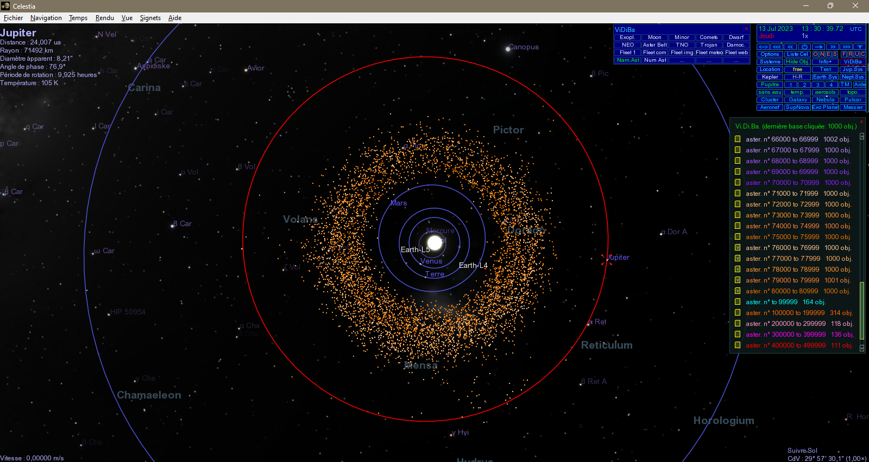Click the asteroid list scroll-down arrow
Viewport: 869px width, 462px height.
click(862, 348)
